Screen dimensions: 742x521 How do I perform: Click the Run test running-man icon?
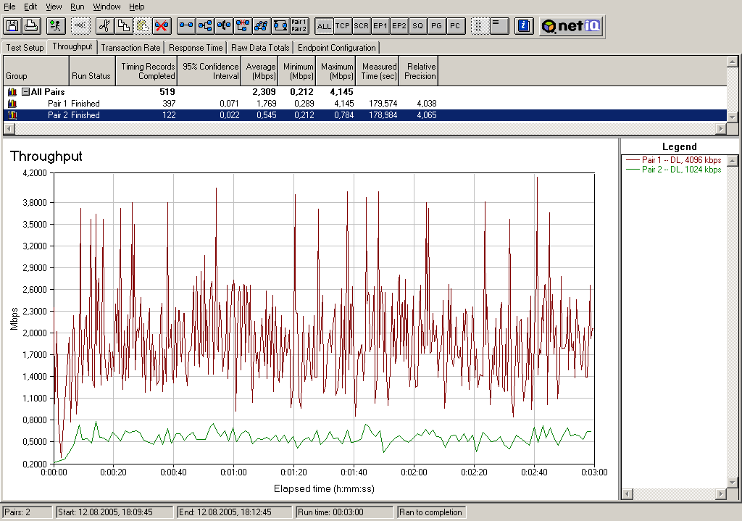tap(56, 26)
